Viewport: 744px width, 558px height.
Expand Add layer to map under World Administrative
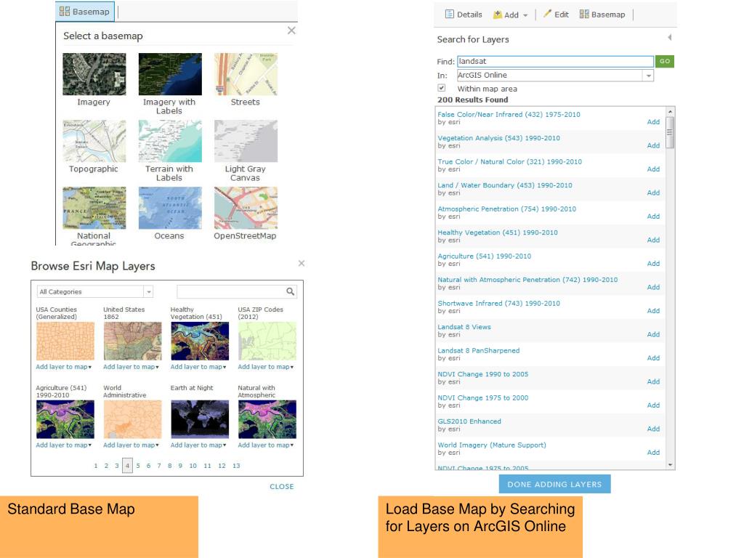pyautogui.click(x=131, y=445)
